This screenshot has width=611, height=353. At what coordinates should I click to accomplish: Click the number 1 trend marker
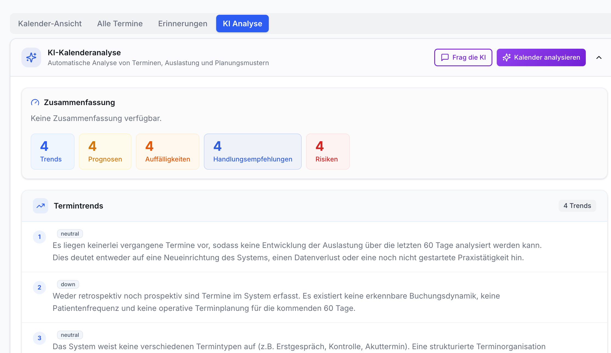pyautogui.click(x=39, y=237)
